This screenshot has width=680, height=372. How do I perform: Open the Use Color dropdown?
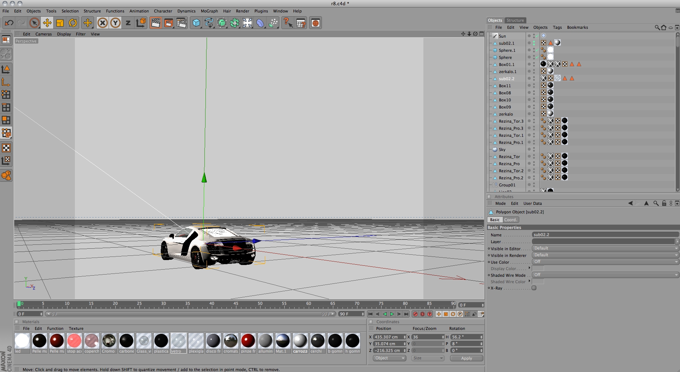pyautogui.click(x=605, y=262)
